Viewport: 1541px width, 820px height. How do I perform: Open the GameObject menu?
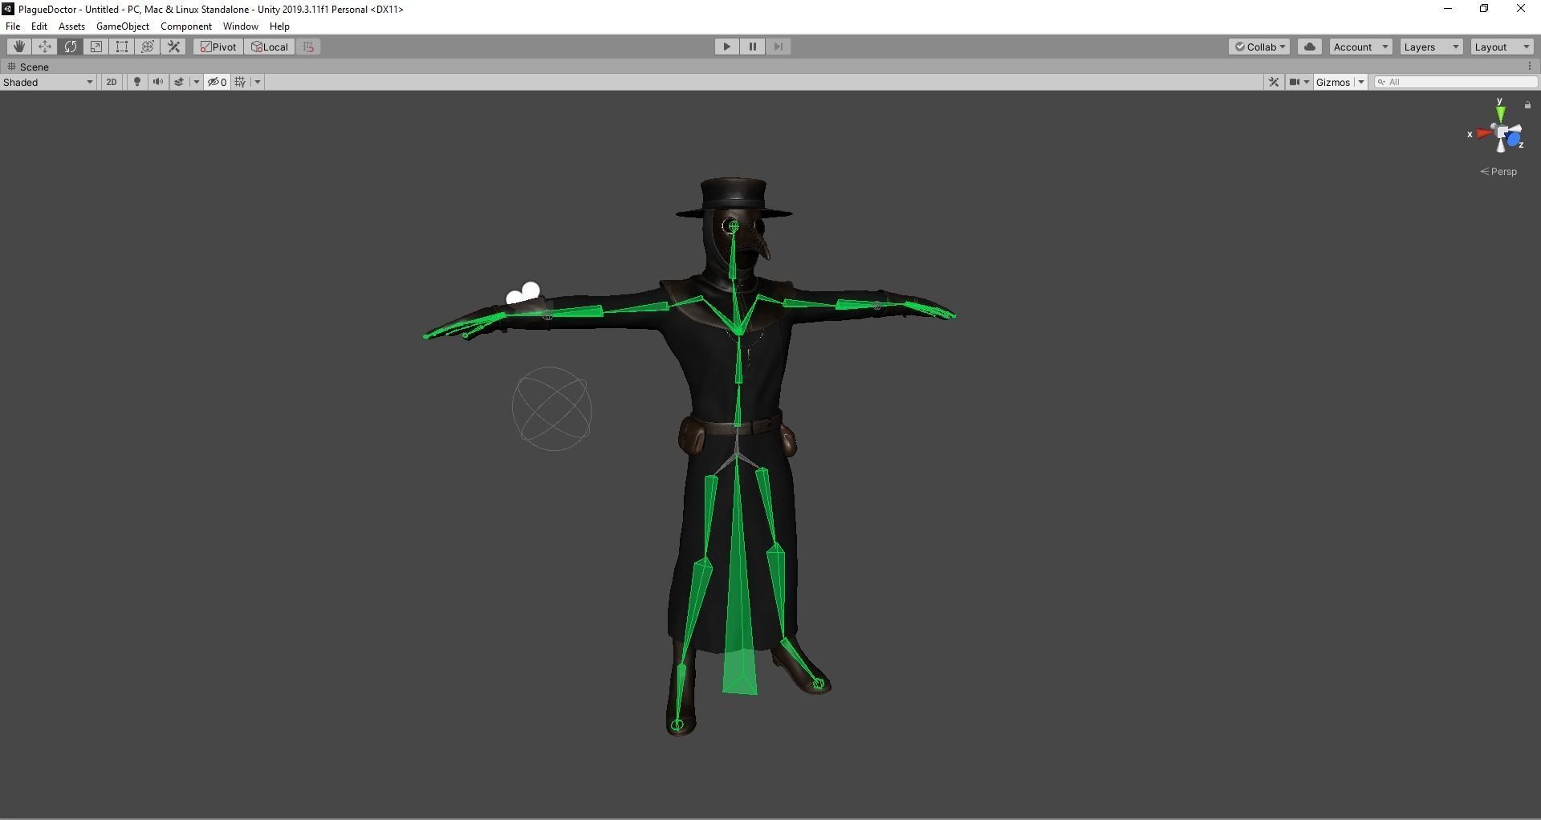(x=123, y=26)
